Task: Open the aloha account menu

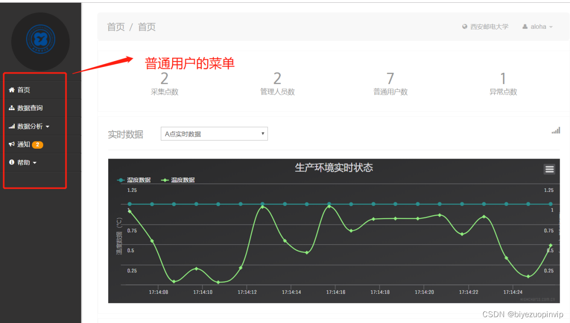Action: (x=538, y=27)
